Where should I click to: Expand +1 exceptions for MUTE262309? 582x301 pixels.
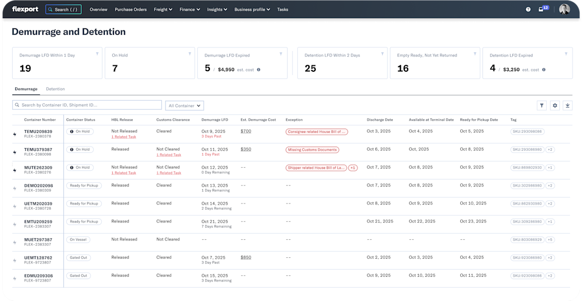tap(353, 168)
